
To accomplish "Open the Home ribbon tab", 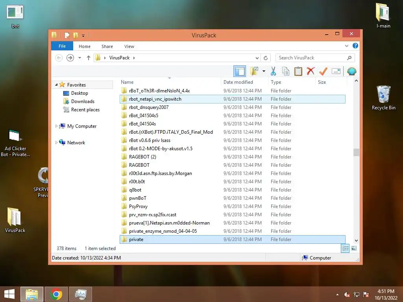I will [85, 46].
